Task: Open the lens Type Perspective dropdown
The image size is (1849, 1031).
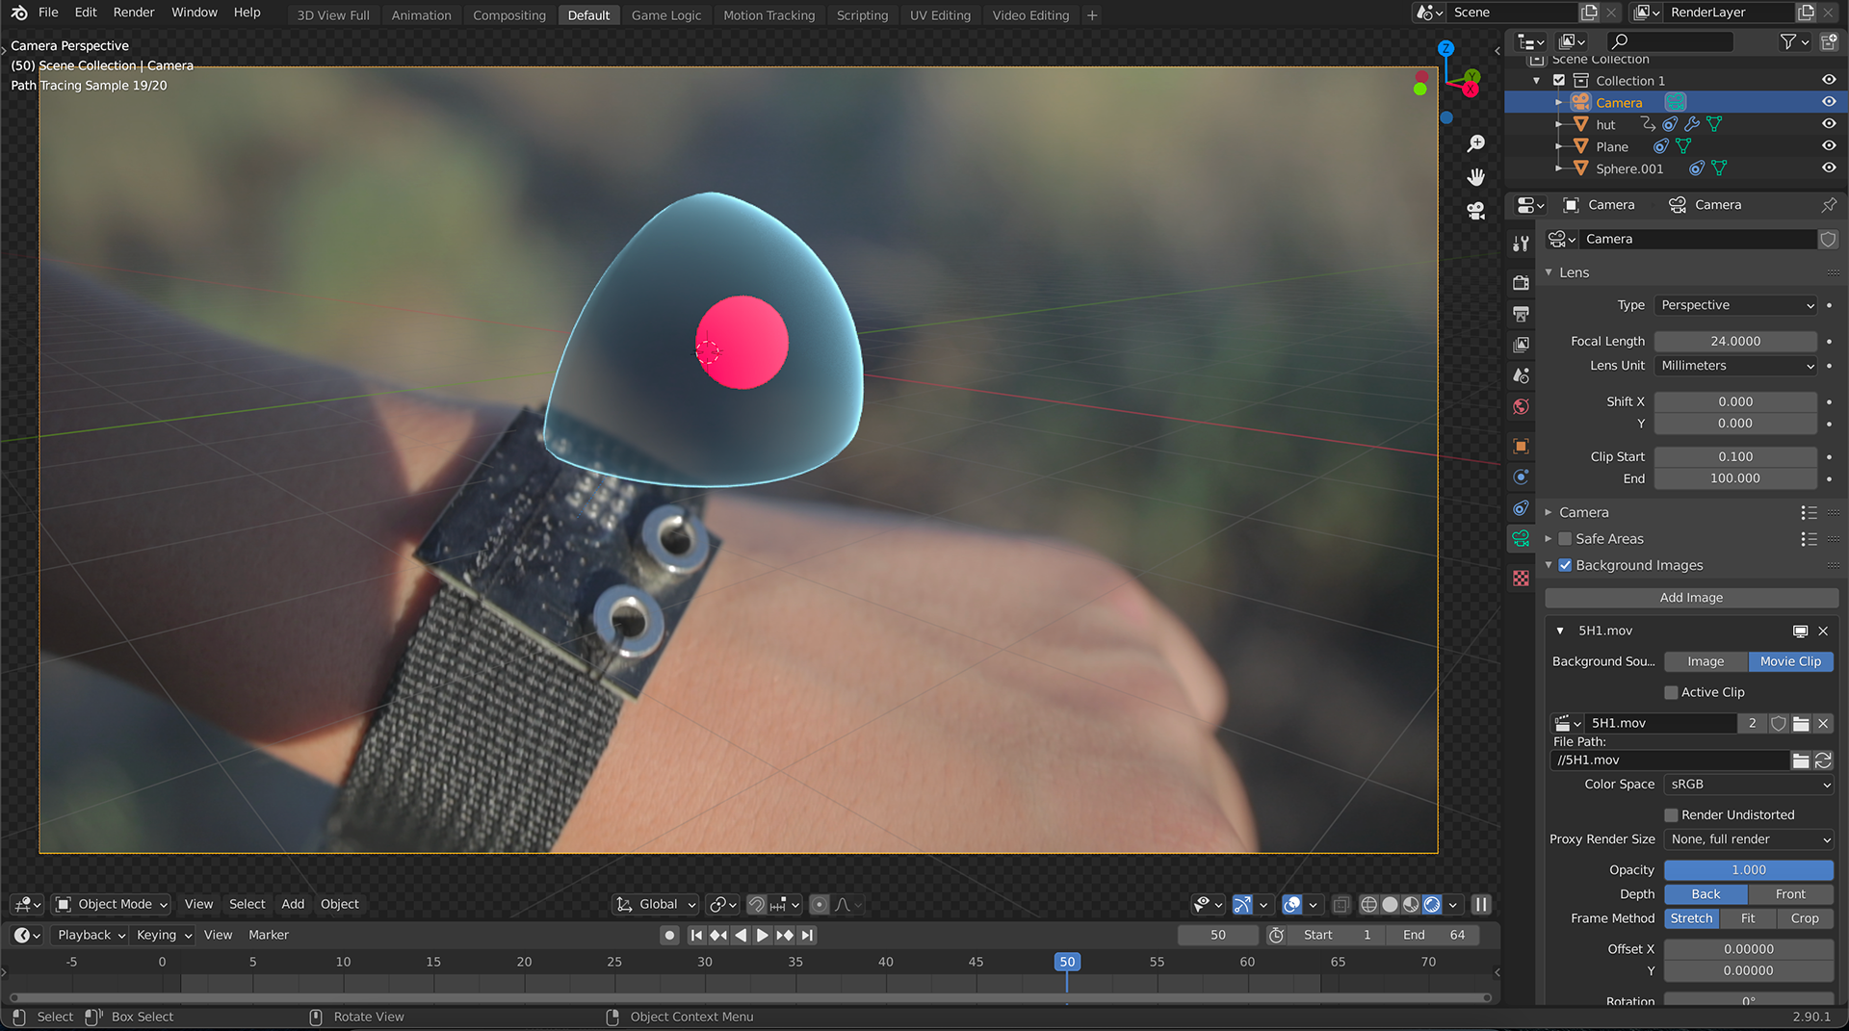Action: point(1735,305)
